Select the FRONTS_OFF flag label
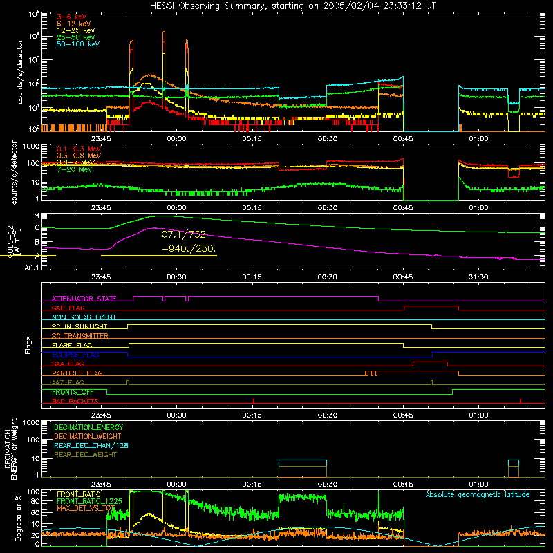Image resolution: width=553 pixels, height=553 pixels. coord(73,392)
